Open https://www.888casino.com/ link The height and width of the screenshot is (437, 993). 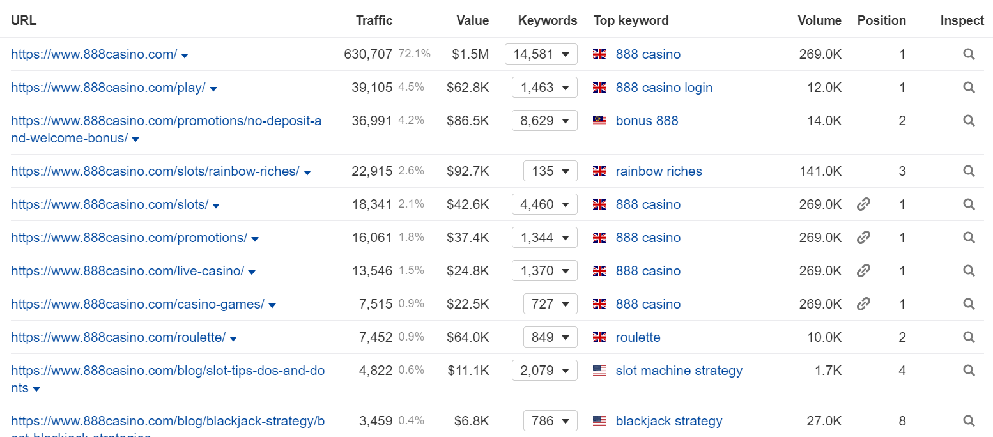point(94,54)
